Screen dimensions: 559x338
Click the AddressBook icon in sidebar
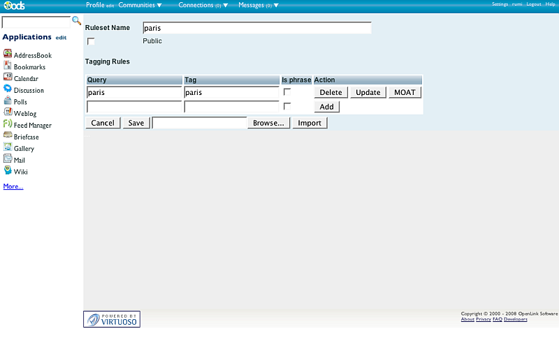(x=8, y=54)
